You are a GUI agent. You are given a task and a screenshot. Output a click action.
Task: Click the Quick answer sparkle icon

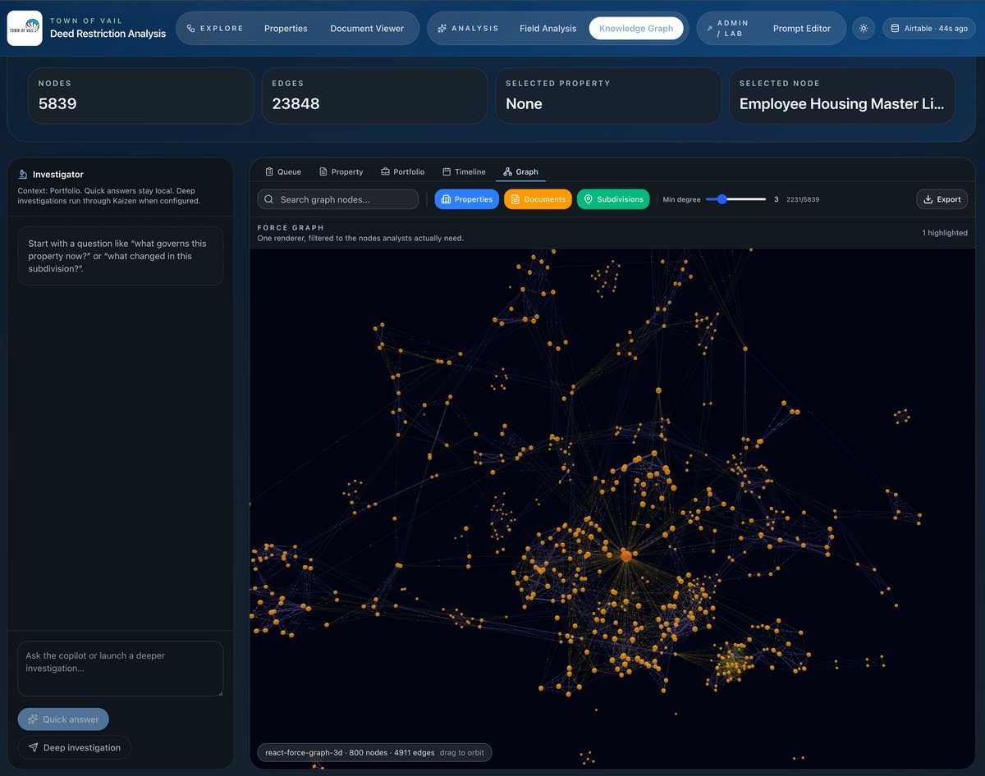coord(33,719)
